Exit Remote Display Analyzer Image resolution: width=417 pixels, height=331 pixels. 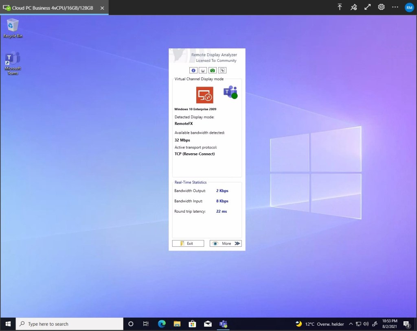(x=188, y=243)
